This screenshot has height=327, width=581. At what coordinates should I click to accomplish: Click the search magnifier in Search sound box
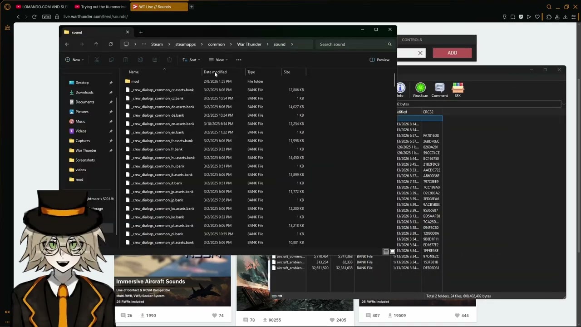click(x=389, y=44)
